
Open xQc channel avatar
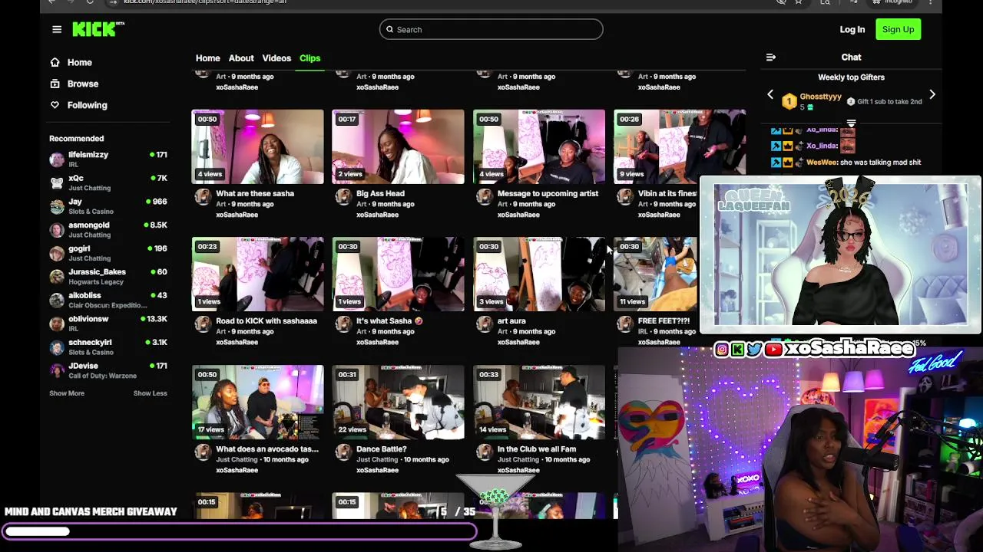coord(57,182)
